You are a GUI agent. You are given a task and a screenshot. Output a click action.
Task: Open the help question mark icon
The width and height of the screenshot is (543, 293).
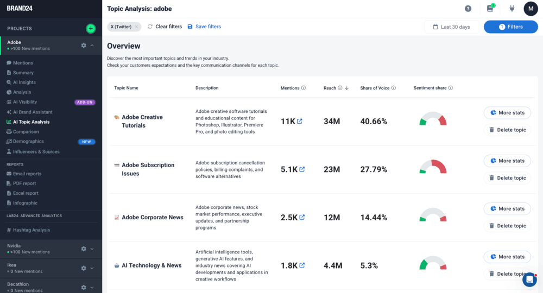[468, 9]
